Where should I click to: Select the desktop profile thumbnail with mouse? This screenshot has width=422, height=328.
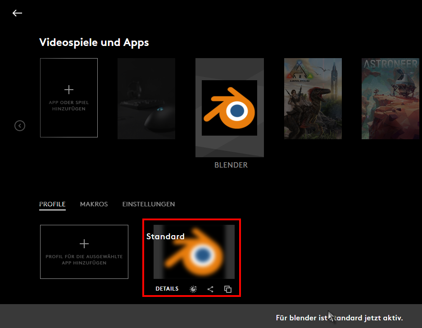[x=146, y=99]
